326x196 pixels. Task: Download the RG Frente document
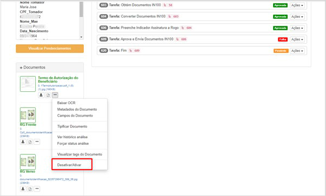tap(23, 142)
